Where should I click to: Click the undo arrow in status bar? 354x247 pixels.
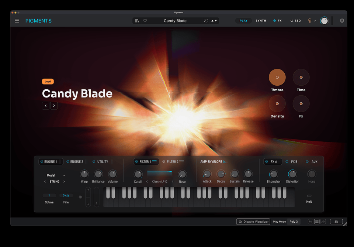point(310,222)
